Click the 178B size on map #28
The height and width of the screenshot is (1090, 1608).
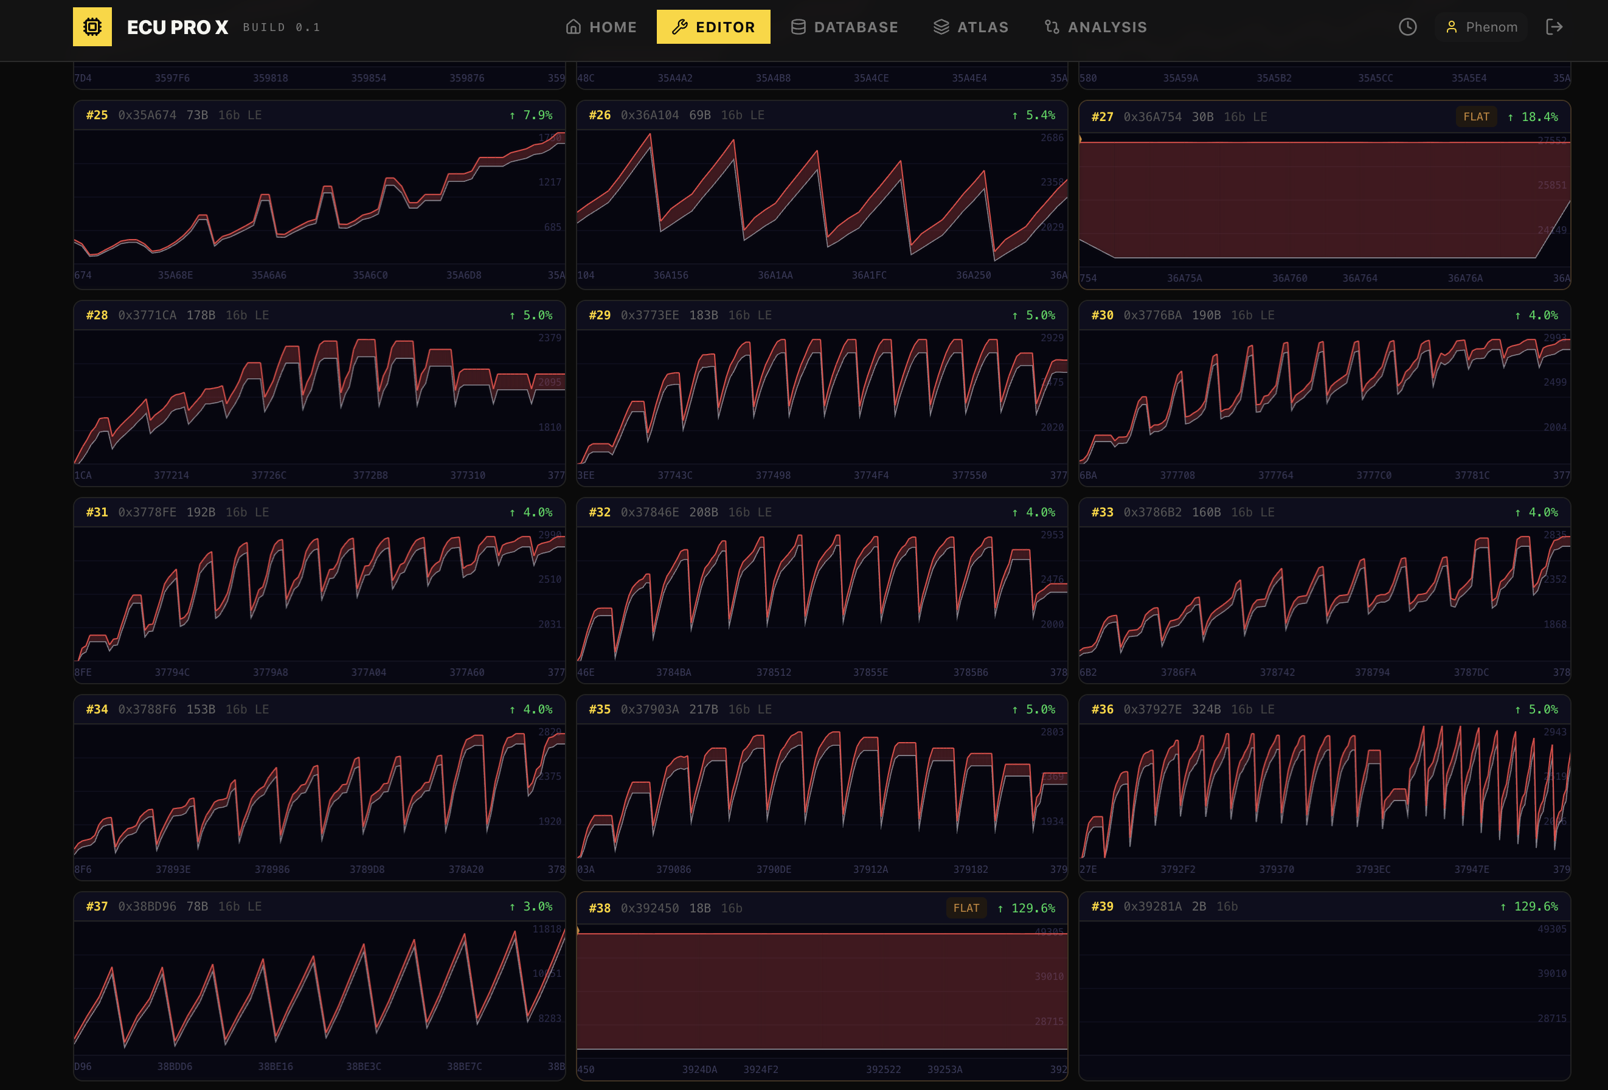click(x=201, y=315)
